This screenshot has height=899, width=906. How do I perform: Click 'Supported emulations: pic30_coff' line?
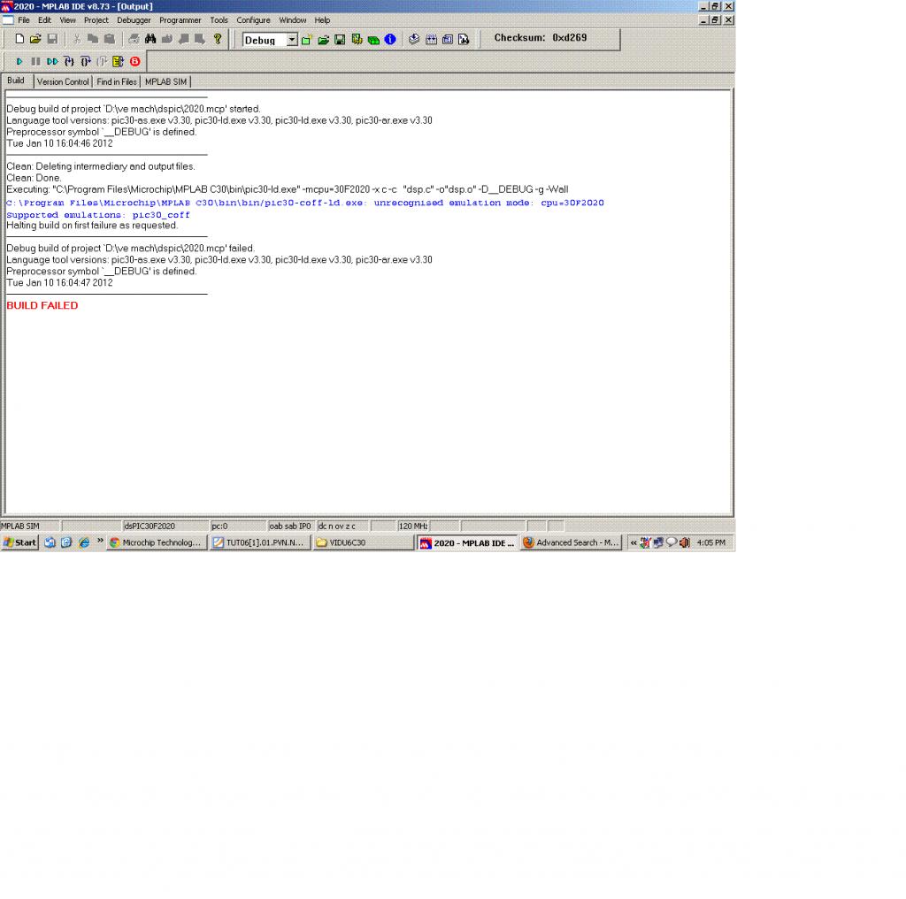point(98,215)
